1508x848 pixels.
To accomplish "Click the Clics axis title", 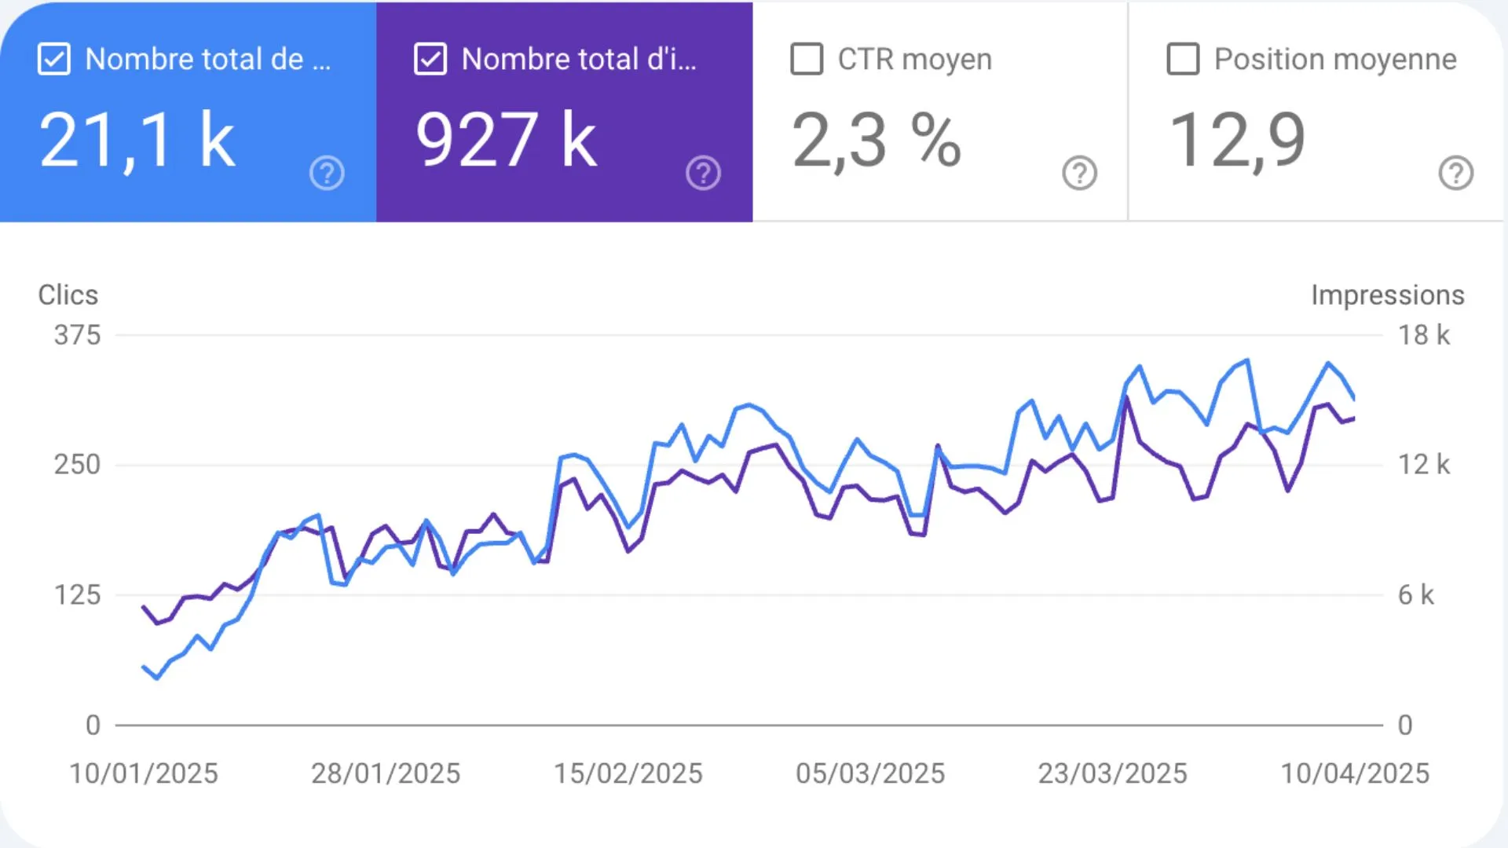I will pos(68,295).
